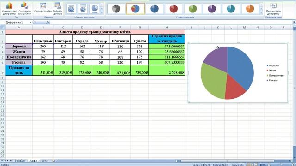Click the zoom slider track
Image resolution: width=296 pixels, height=166 pixels.
click(x=281, y=165)
